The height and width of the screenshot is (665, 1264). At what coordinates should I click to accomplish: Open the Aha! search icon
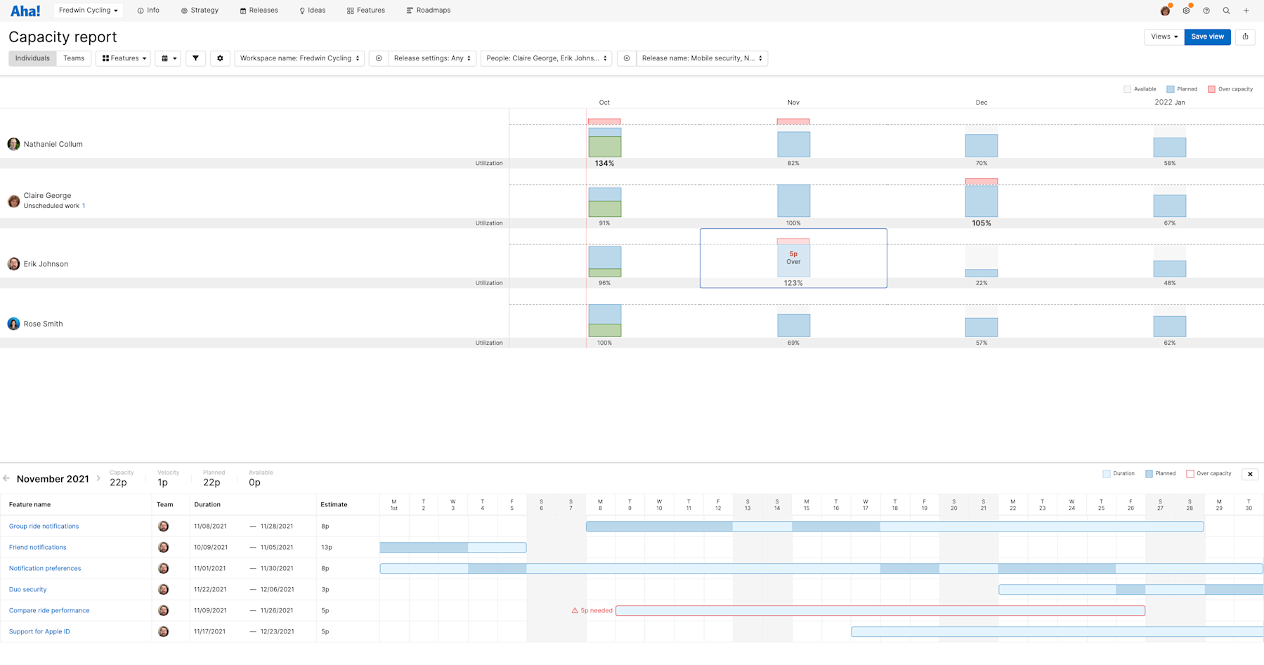(1226, 11)
